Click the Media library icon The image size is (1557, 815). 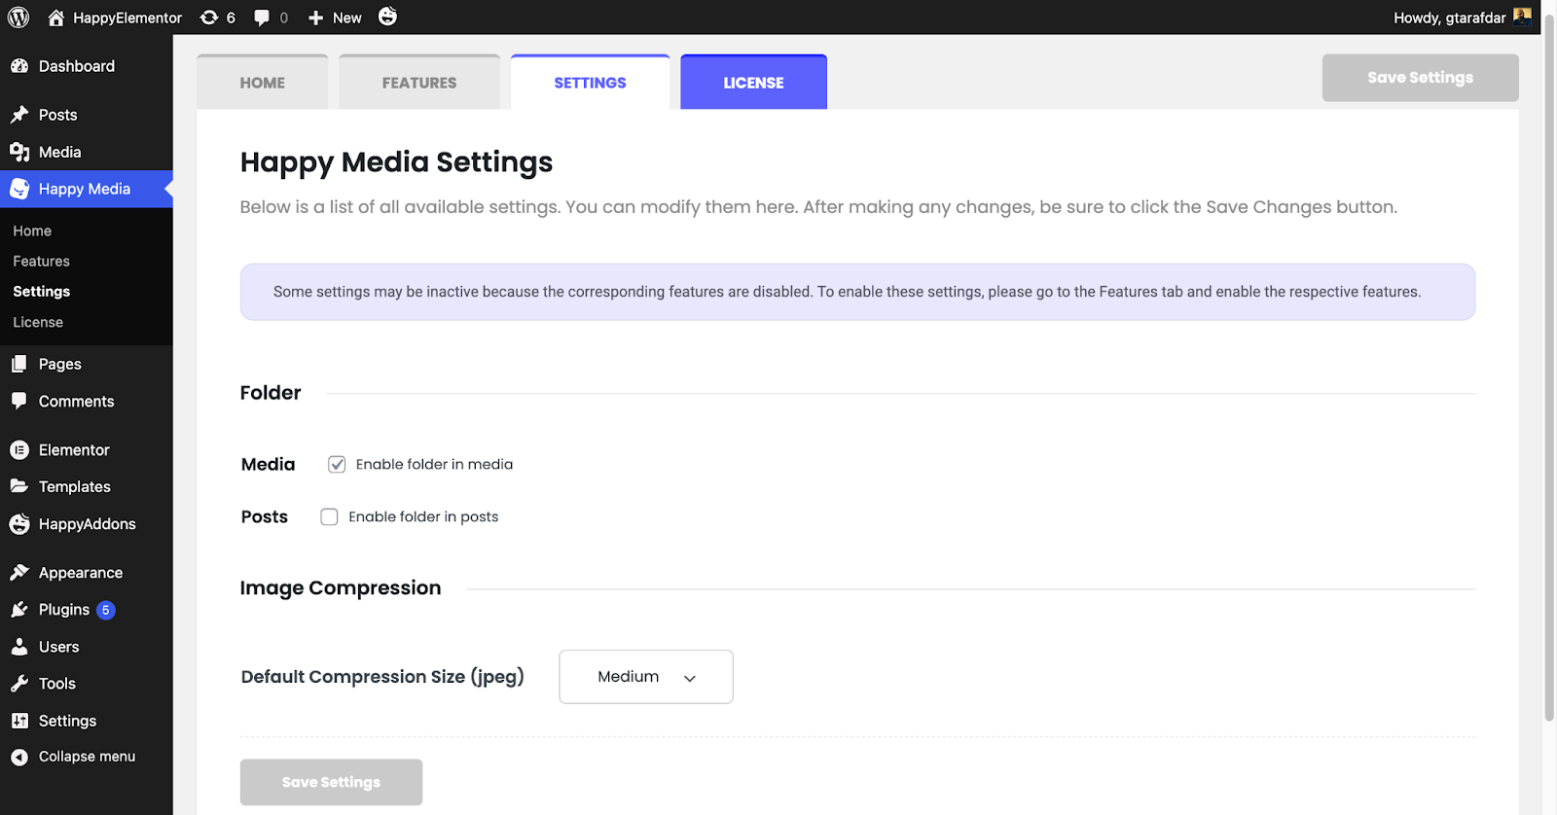(19, 152)
